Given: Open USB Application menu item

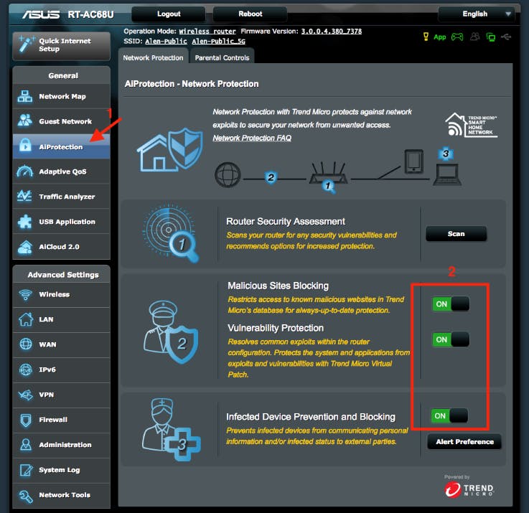Looking at the screenshot, I should coord(62,222).
